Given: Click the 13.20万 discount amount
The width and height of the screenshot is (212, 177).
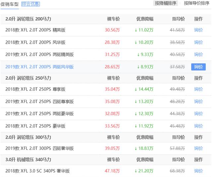Looking at the screenshot, I should (144, 101).
